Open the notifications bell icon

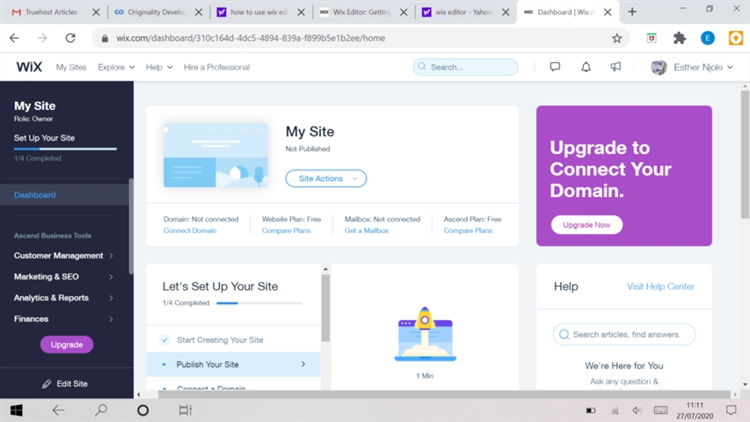[x=586, y=67]
